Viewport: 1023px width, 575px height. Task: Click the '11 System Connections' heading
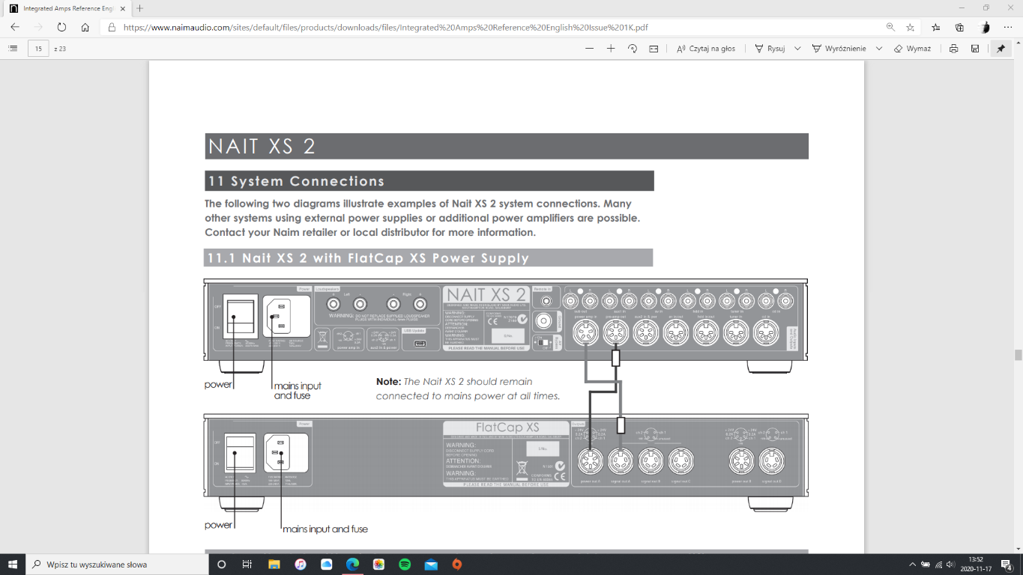click(x=297, y=181)
